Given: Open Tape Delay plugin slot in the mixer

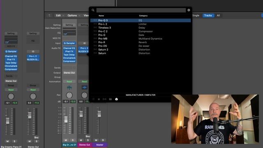Looking at the screenshot, I should (x=69, y=55).
